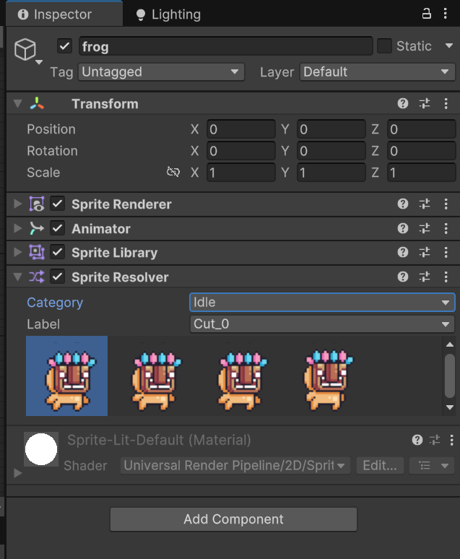Toggle the Inspector lock icon
Viewport: 460px width, 559px height.
[427, 14]
